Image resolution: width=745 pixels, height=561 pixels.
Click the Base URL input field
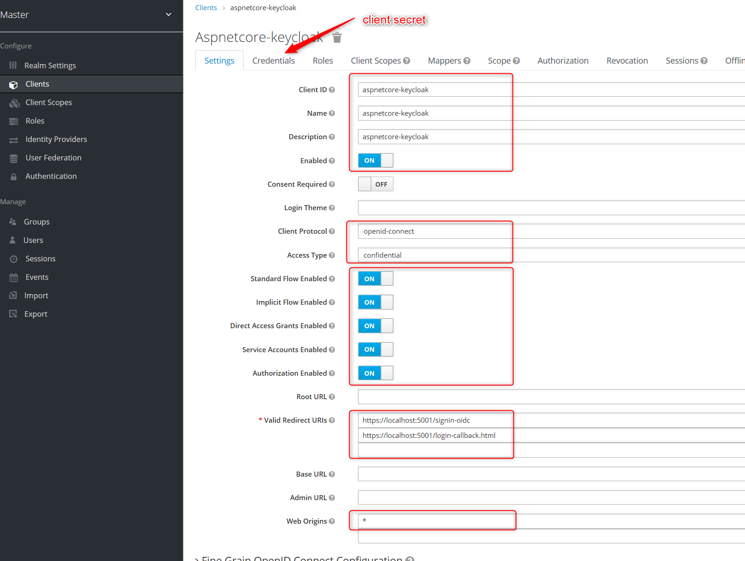tap(551, 474)
